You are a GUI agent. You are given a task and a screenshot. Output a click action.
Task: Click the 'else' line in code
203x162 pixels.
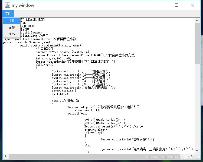coord(87,146)
